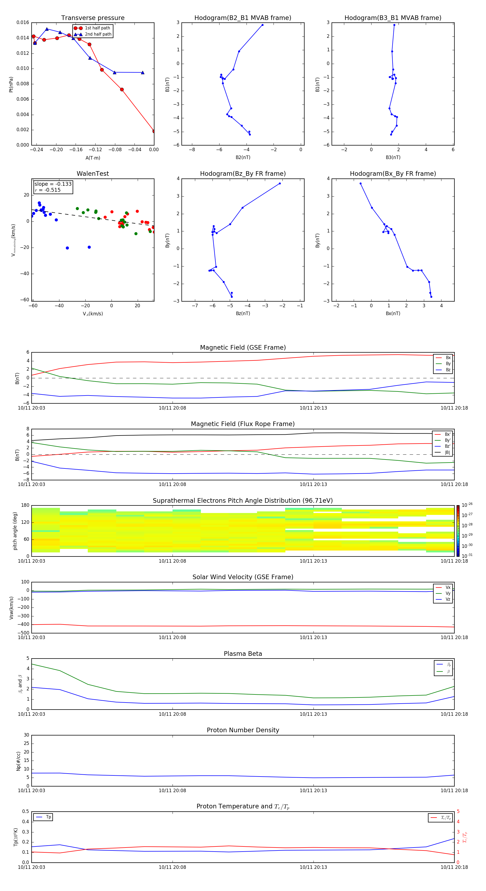Image resolution: width=486 pixels, height=891 pixels.
Task: Click the 'pitch angle (deg)' axis label
Action: click(x=15, y=531)
